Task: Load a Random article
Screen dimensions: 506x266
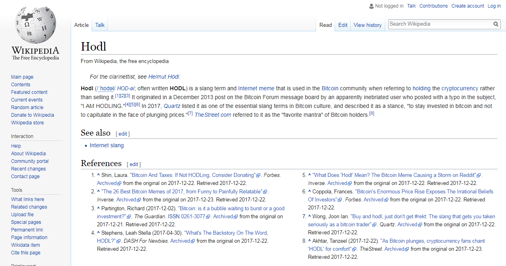Action: 27,108
